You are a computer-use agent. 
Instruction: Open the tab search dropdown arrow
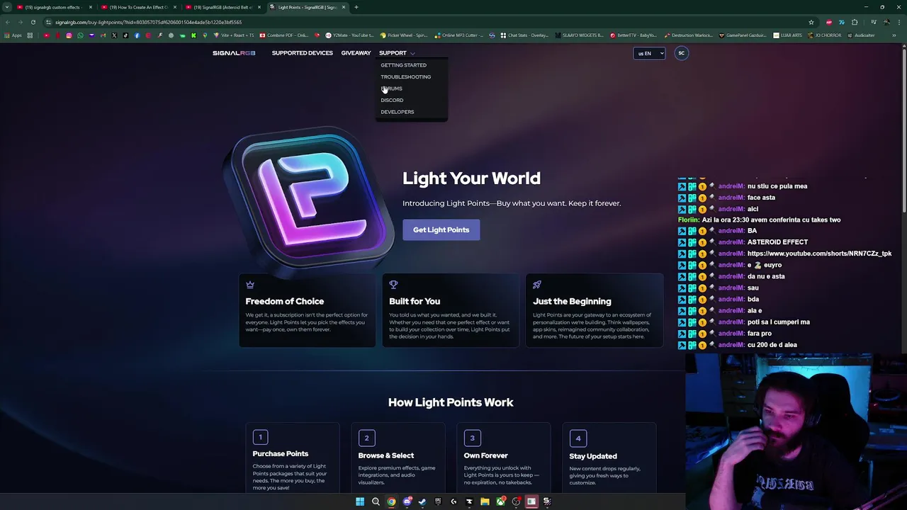pos(7,7)
